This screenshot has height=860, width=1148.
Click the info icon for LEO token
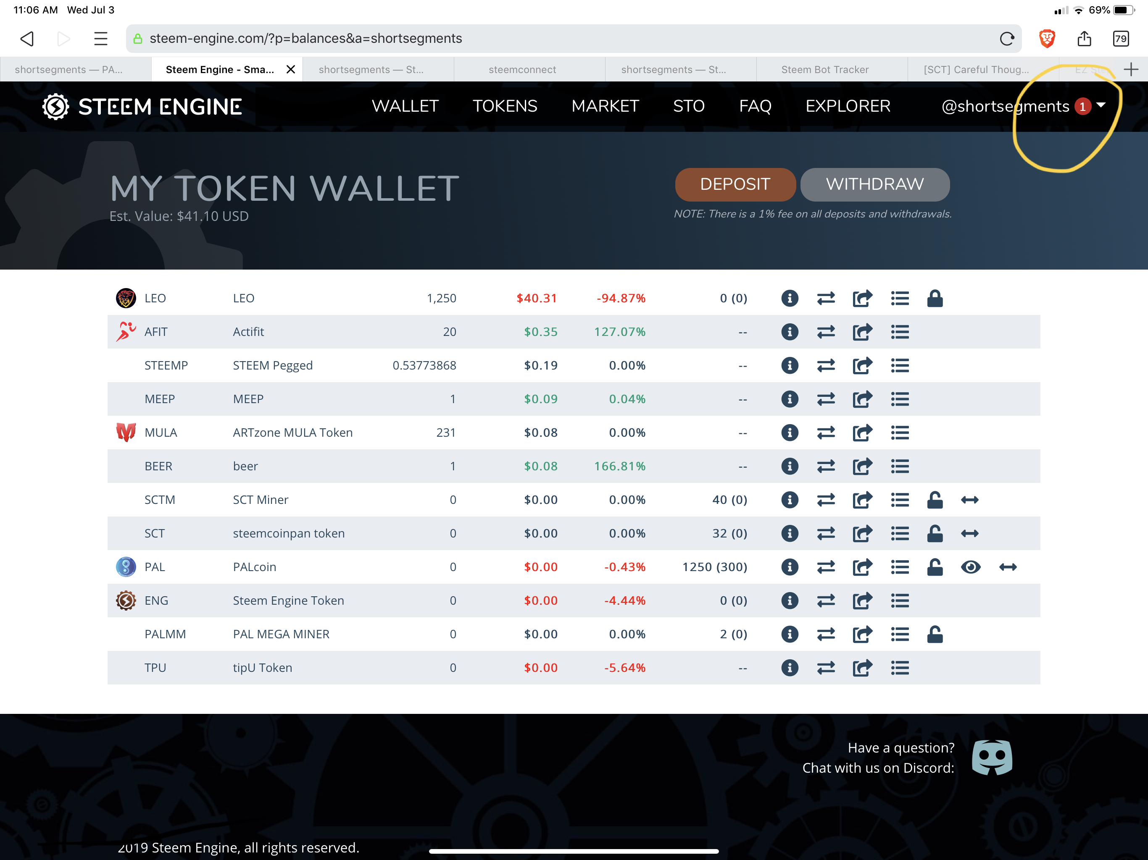click(x=790, y=298)
